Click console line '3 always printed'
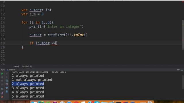This screenshot has height=103, width=184. (x=28, y=88)
